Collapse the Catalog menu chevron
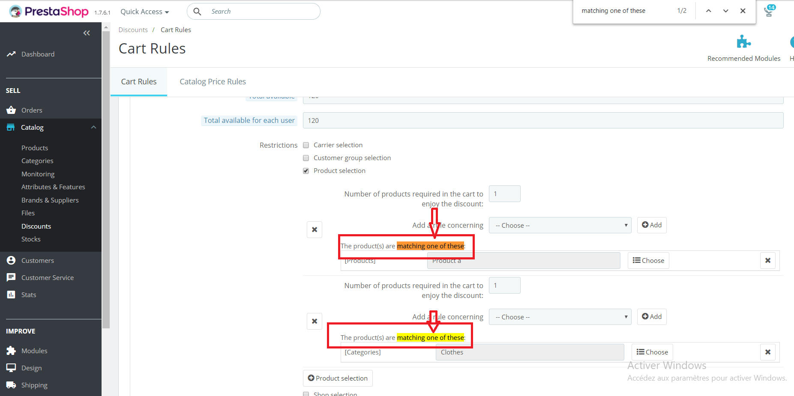This screenshot has height=396, width=794. coord(93,127)
